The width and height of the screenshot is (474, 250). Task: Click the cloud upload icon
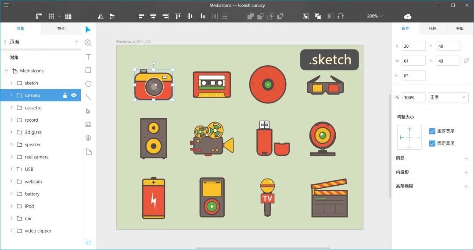pyautogui.click(x=407, y=16)
